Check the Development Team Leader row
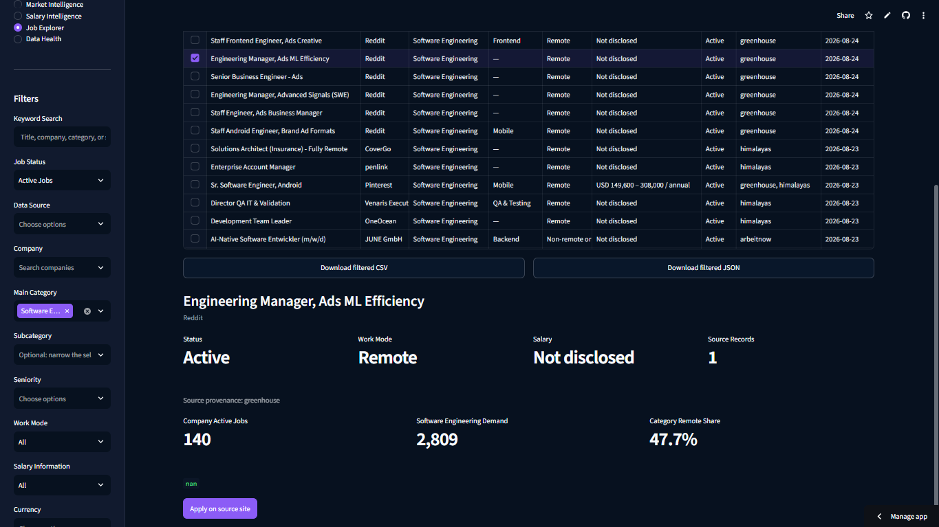This screenshot has width=939, height=527. (x=195, y=221)
